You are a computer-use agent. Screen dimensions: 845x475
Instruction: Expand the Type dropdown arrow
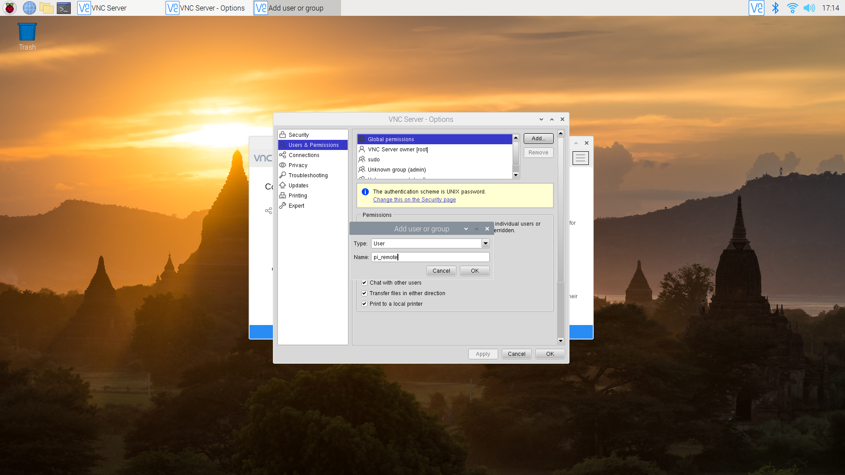click(x=485, y=244)
